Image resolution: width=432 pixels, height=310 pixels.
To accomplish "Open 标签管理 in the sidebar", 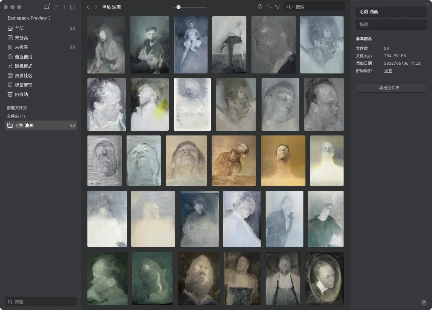I will tap(41, 85).
